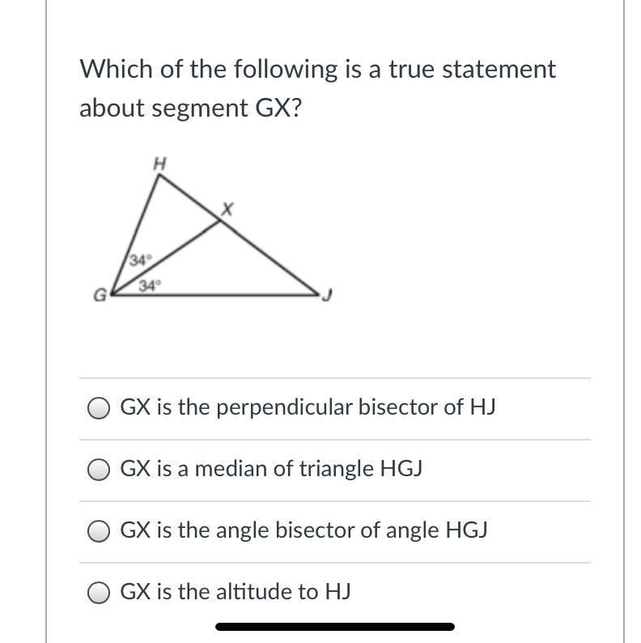Viewport: 641px width, 643px height.
Task: Click the question text about segment GX
Action: (x=317, y=88)
